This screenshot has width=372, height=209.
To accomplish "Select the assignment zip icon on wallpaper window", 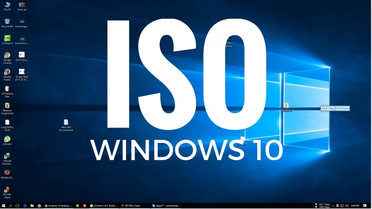I will pos(286,107).
